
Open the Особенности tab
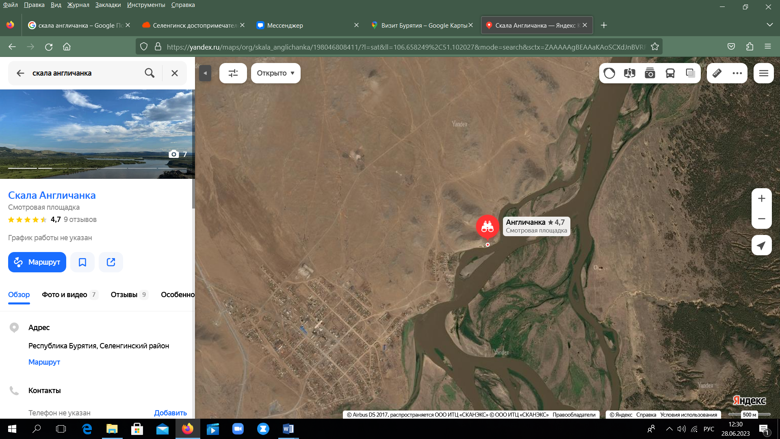click(x=178, y=295)
